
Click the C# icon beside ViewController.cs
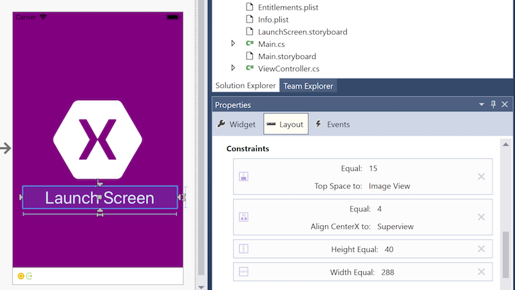tap(250, 68)
